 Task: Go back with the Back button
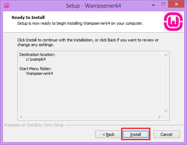point(108,134)
